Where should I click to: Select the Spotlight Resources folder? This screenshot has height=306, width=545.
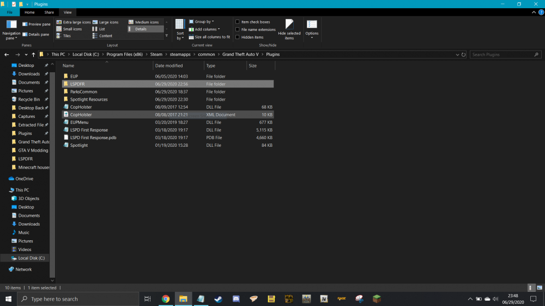point(168,99)
